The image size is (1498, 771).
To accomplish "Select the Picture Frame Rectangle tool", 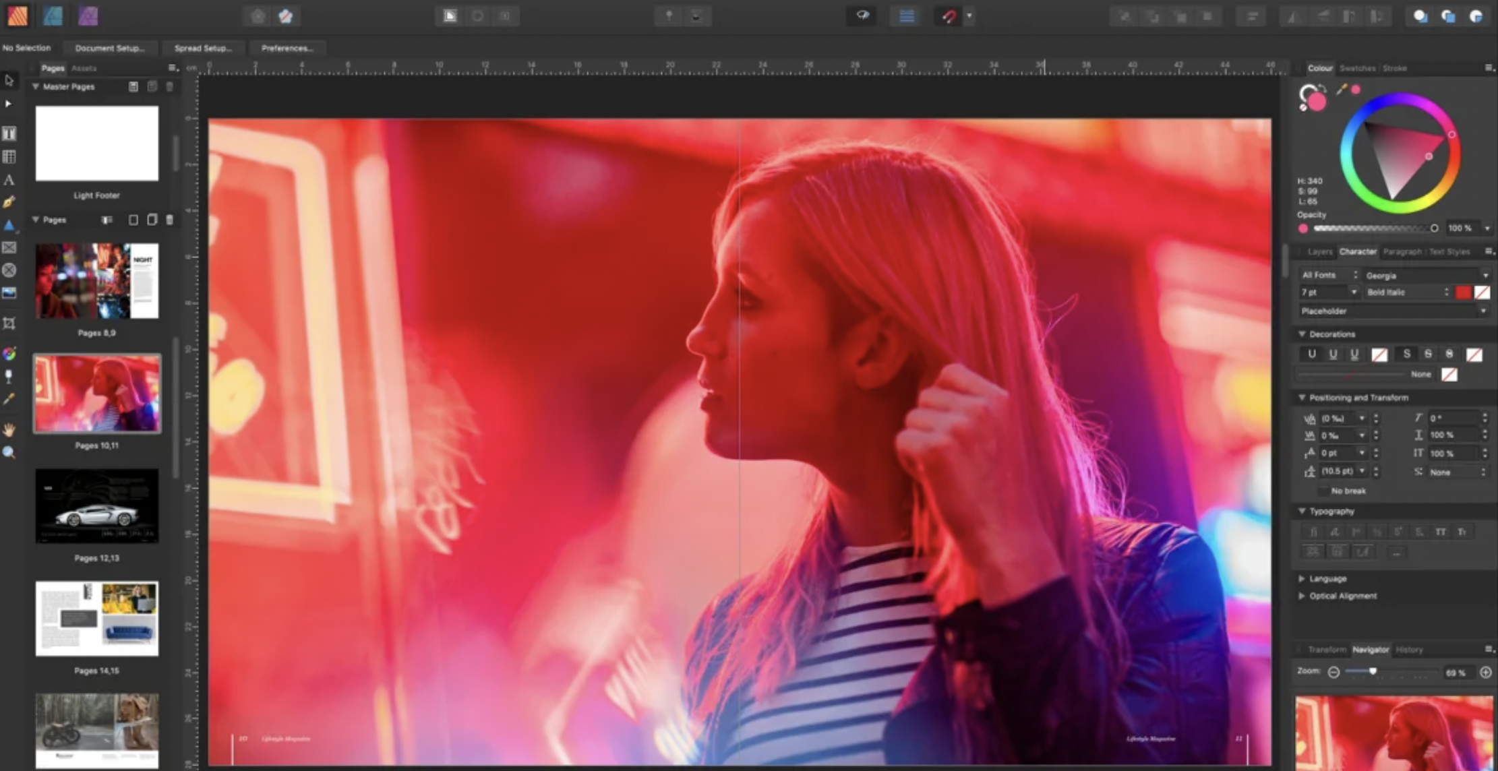I will [9, 247].
